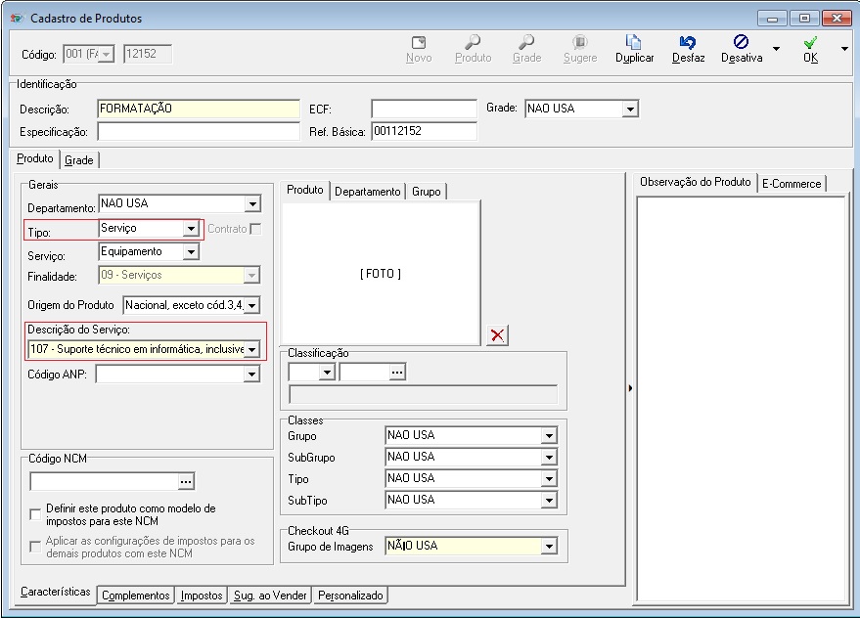Click the Descrição field containing FORMATAÇÃO

coord(199,109)
